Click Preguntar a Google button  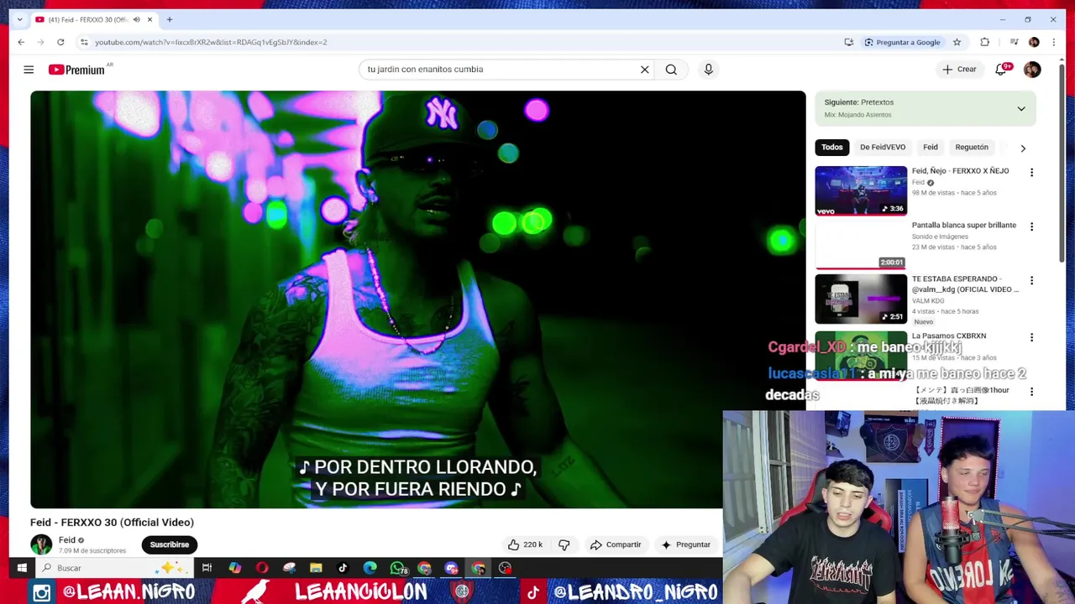click(x=901, y=42)
